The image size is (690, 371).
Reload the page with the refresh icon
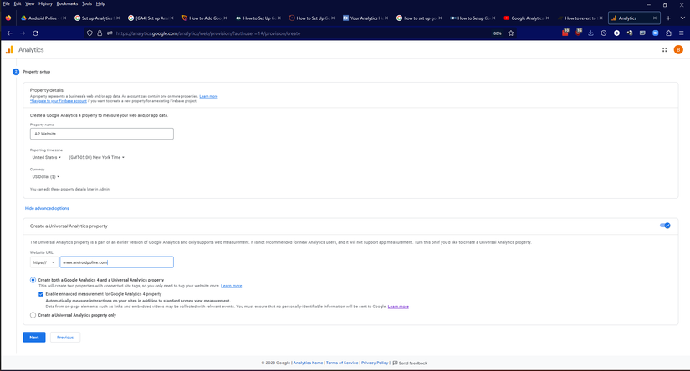click(x=36, y=33)
